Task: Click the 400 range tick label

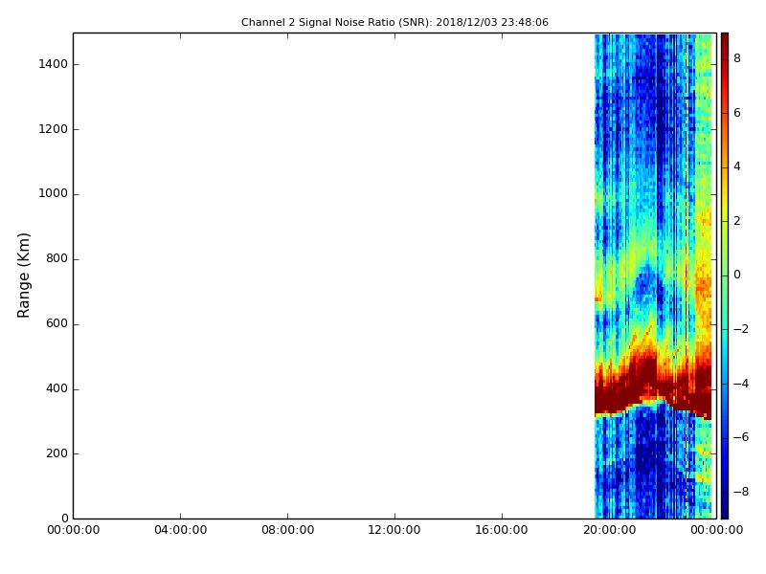Action: point(56,389)
